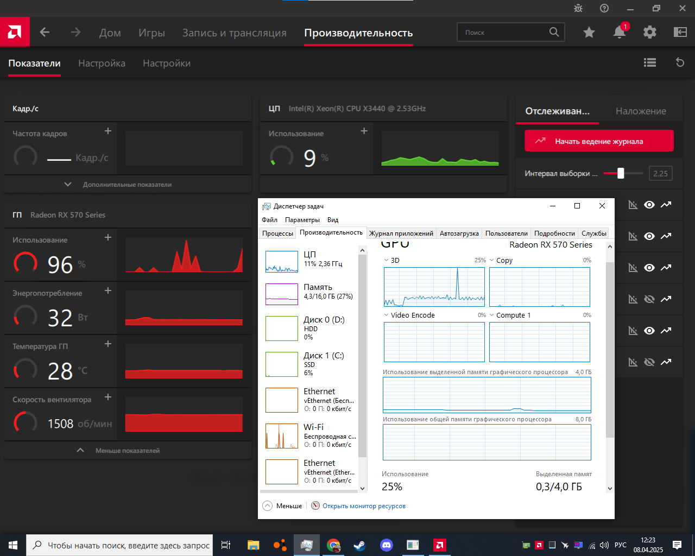Open the Дом tab

(110, 33)
